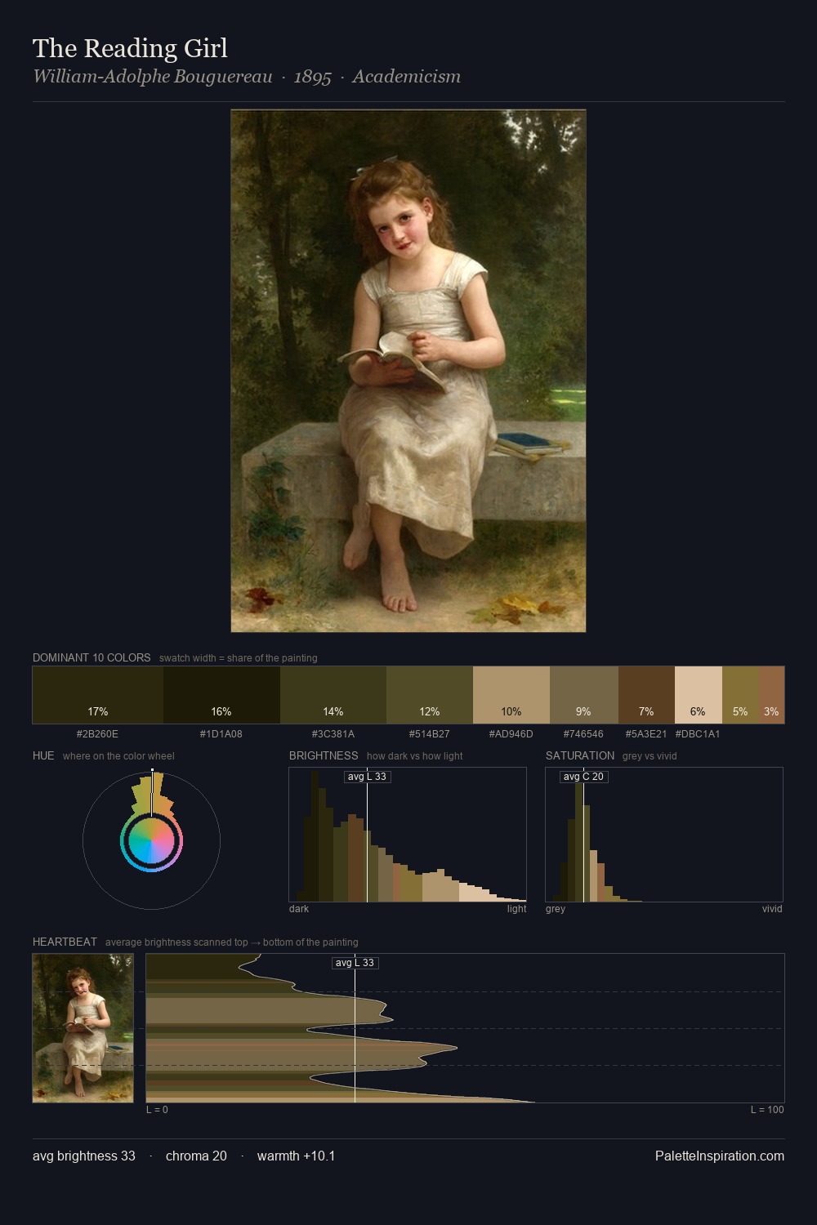Click the small painting thumbnail beside heartbeat chart

[x=83, y=1028]
